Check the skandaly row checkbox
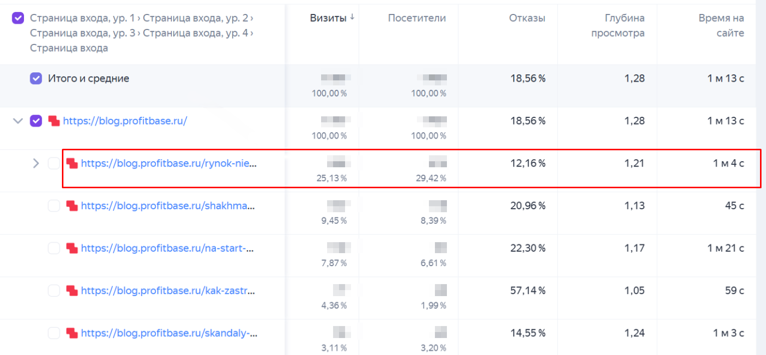The width and height of the screenshot is (766, 355). pos(53,333)
